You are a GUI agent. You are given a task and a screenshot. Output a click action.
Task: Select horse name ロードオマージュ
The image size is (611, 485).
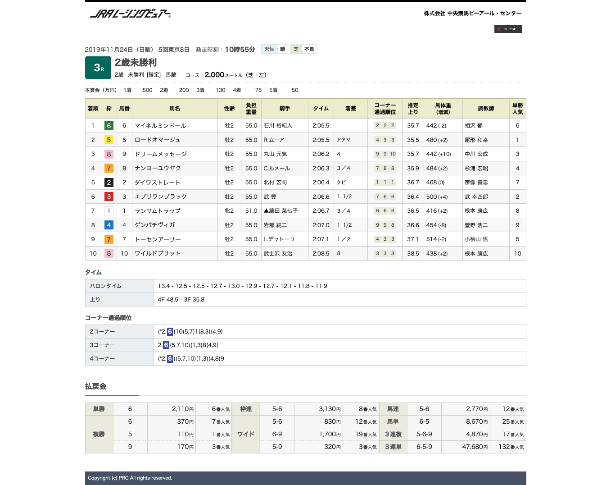pos(158,140)
